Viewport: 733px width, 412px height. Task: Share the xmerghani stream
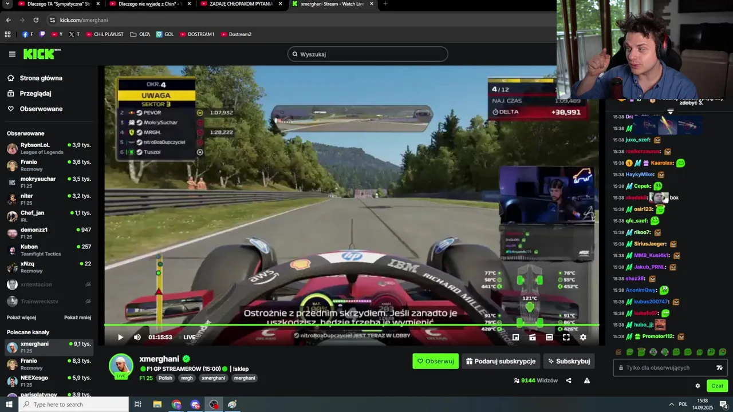click(x=569, y=381)
